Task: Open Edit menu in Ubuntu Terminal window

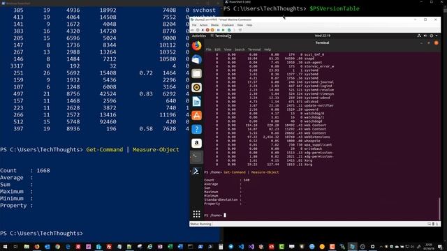Action: (217, 50)
